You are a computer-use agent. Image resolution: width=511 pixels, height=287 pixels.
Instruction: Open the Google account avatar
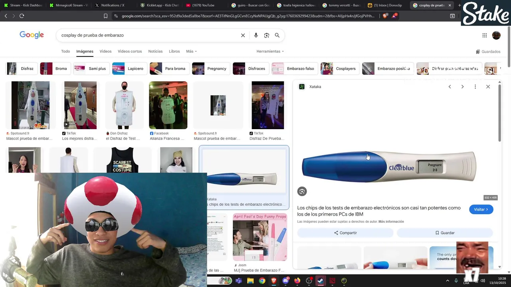click(496, 35)
